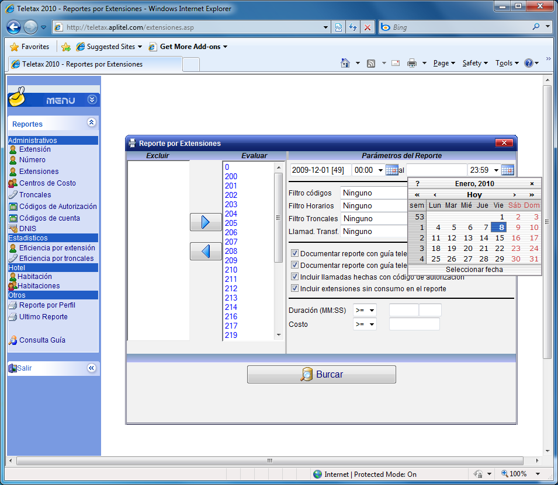Open the Filtro Horarios Ninguno dropdown

(x=374, y=206)
